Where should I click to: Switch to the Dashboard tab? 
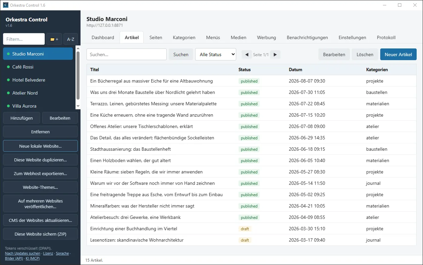point(103,37)
